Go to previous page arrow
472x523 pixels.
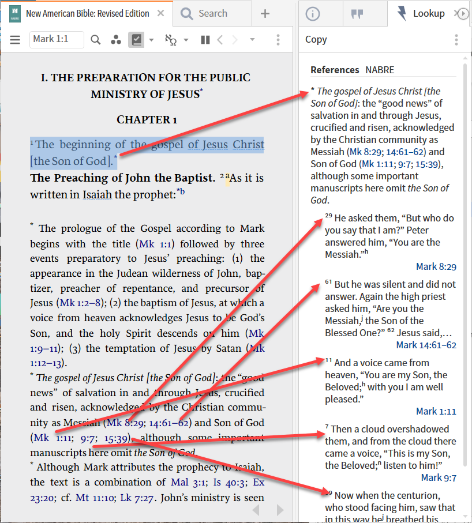click(256, 510)
